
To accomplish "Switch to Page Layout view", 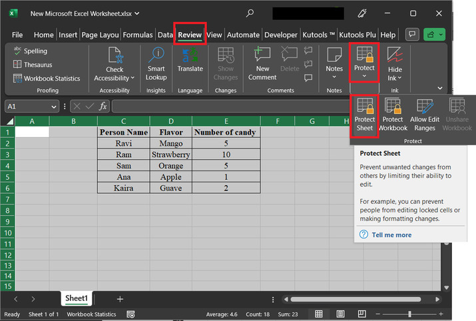I will tap(340, 314).
